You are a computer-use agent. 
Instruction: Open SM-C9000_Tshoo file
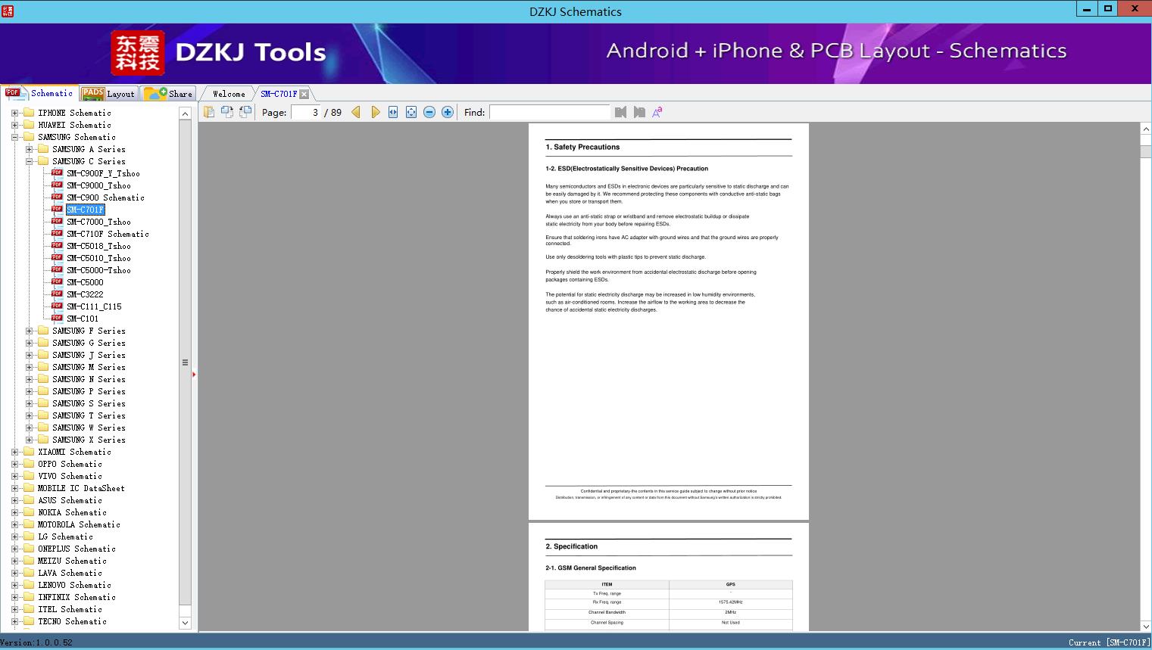pos(98,185)
